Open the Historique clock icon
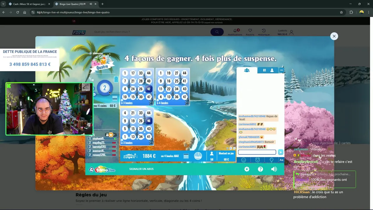Screen dimensions: 373x210 pos(264,31)
